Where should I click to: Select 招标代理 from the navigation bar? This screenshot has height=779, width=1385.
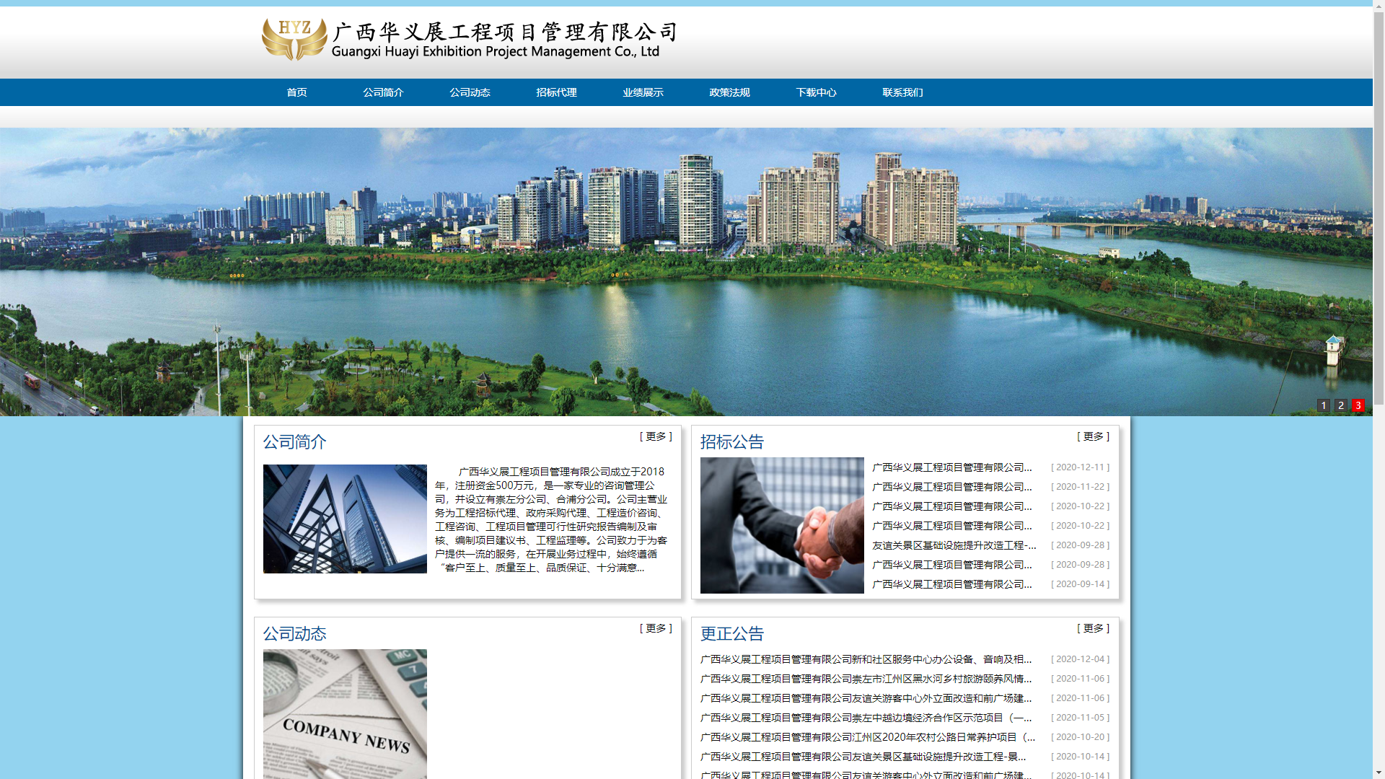pyautogui.click(x=555, y=92)
